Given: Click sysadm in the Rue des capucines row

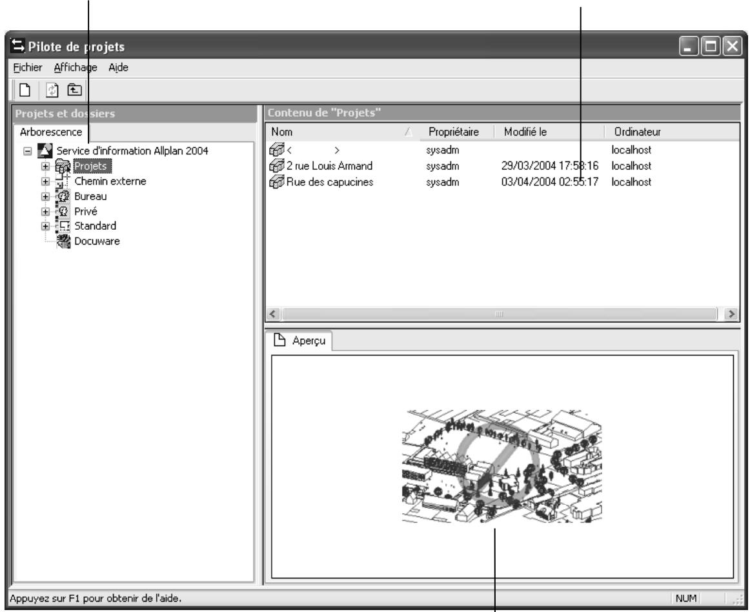Looking at the screenshot, I should tap(442, 182).
